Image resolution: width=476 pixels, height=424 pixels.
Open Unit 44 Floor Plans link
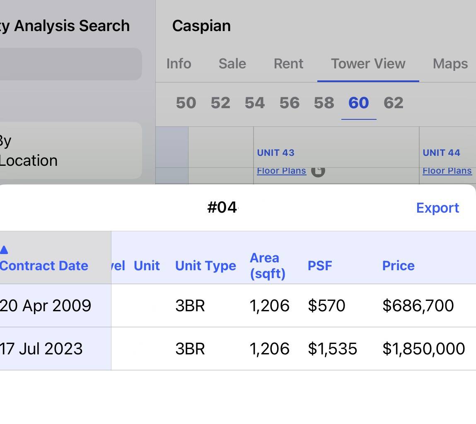[447, 171]
